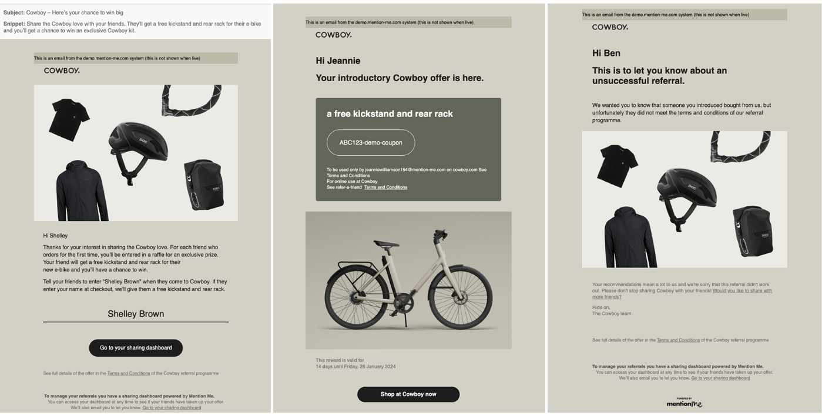Open Terms and Conditions link in Ben's email
The image size is (822, 415).
[x=678, y=340]
